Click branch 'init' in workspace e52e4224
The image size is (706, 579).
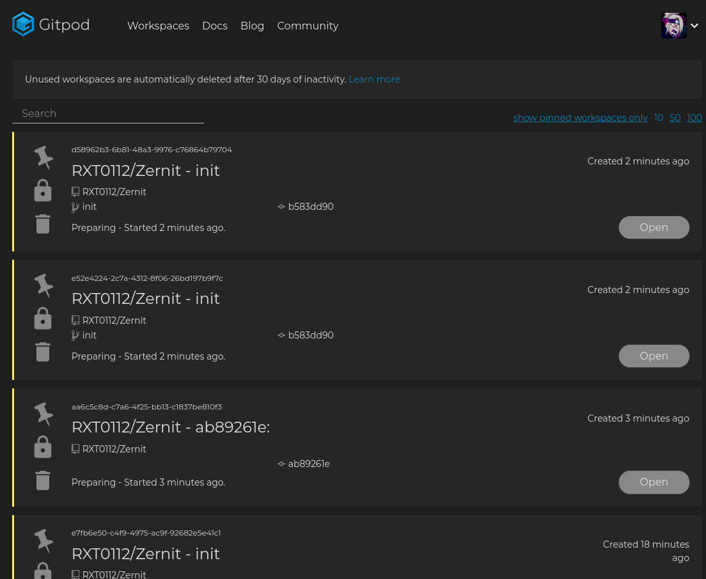pyautogui.click(x=89, y=335)
